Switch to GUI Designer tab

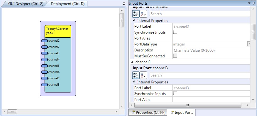click(26, 4)
